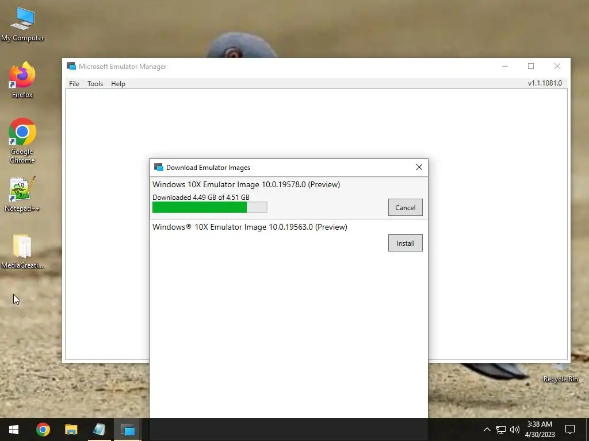Open the network status tray icon

tap(501, 430)
